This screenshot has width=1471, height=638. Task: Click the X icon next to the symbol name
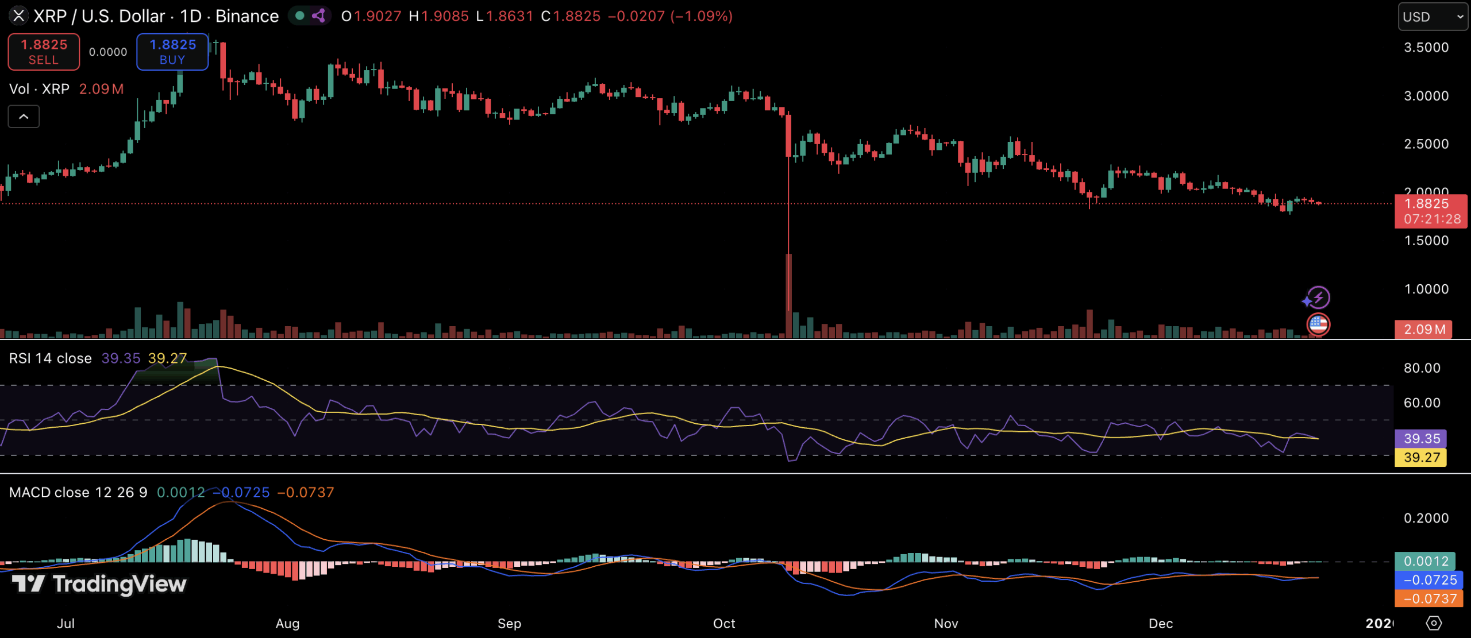pos(19,16)
